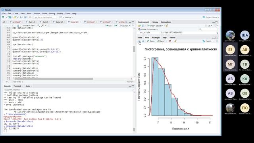
Task: Click the Run button in the editor
Action: tap(109, 25)
